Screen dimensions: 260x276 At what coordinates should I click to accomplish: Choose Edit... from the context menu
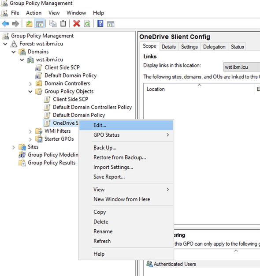coord(126,125)
